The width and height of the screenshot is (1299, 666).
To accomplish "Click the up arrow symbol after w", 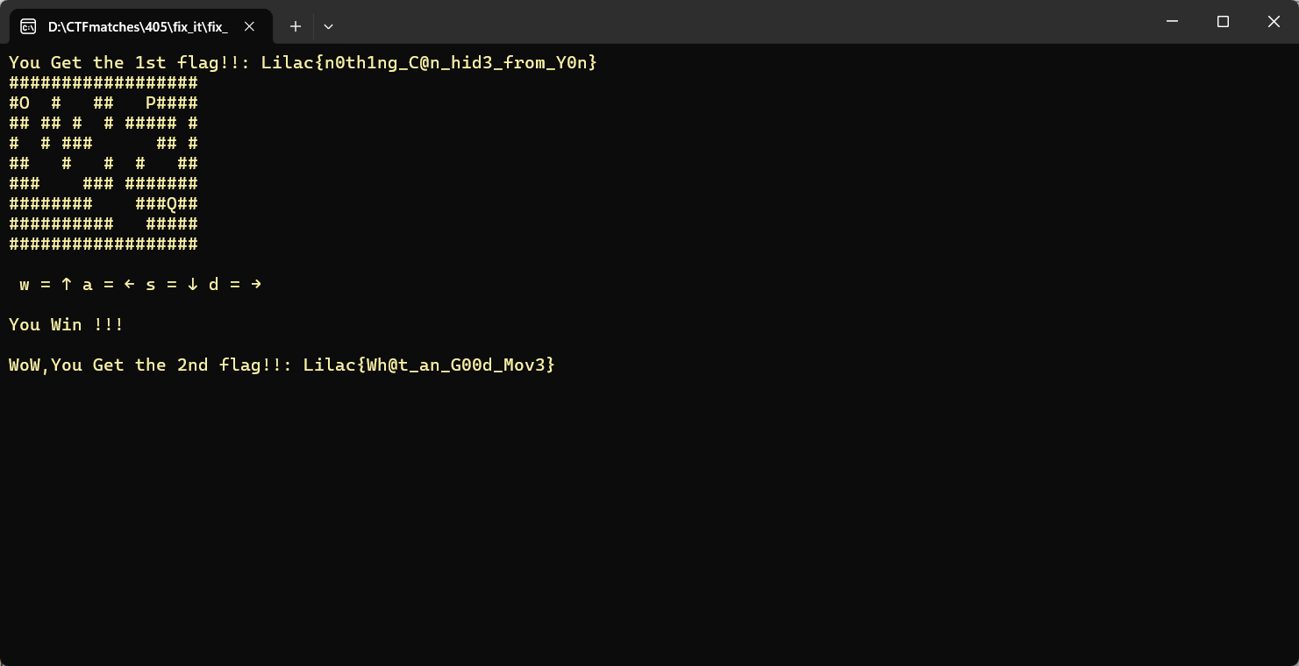I will 67,284.
